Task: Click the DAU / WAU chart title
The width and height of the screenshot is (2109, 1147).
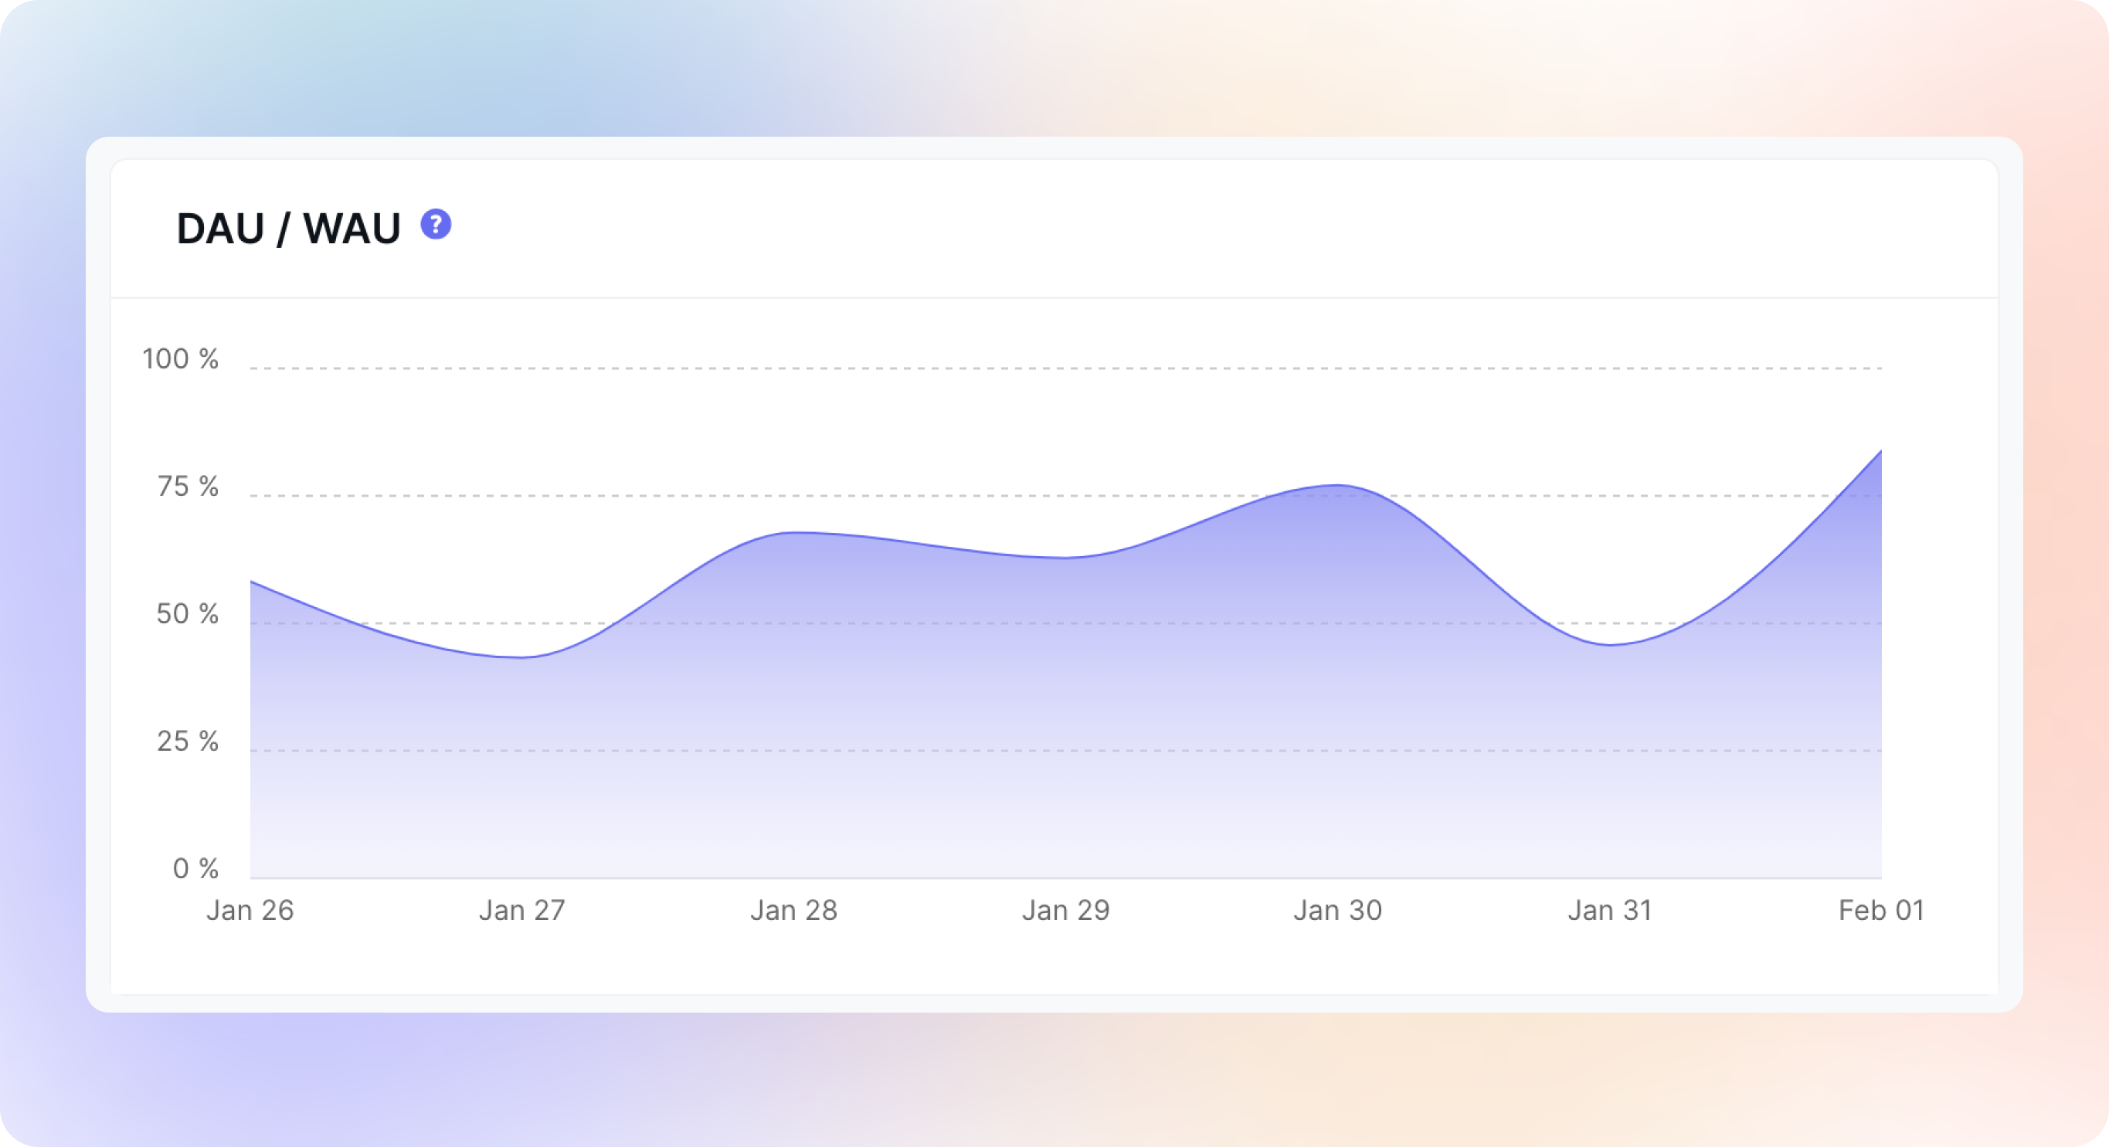Action: (288, 229)
